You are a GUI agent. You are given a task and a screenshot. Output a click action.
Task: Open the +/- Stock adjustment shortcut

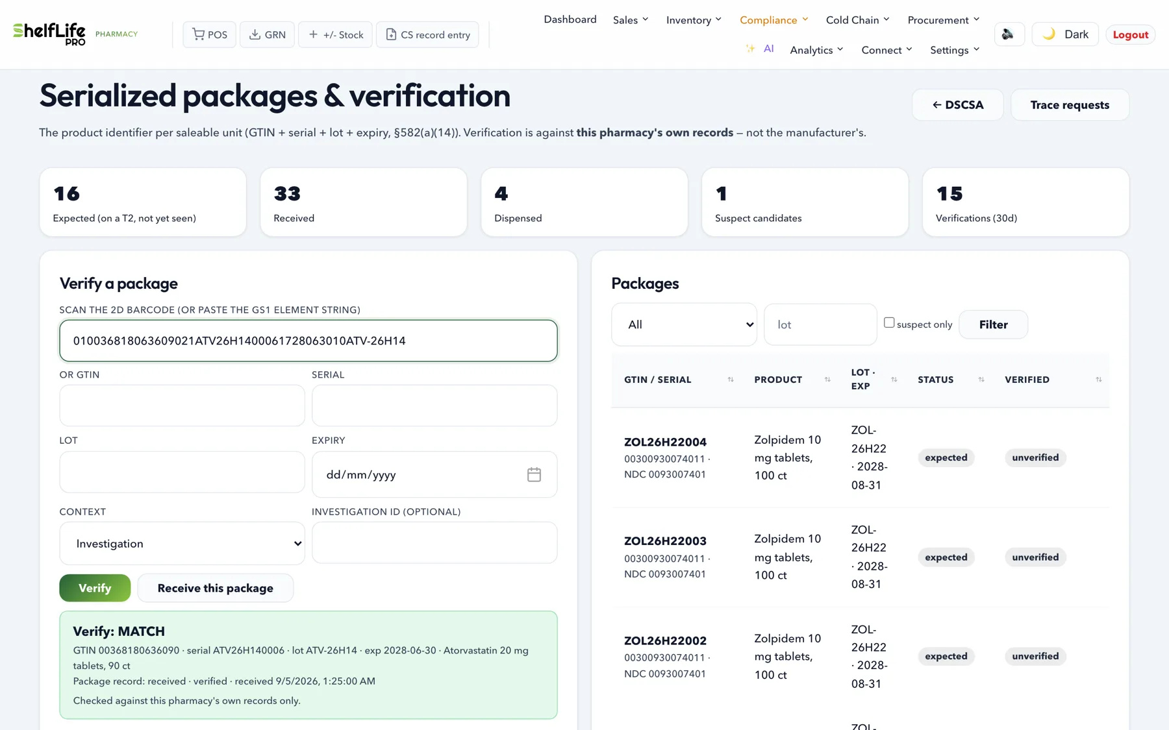(335, 34)
